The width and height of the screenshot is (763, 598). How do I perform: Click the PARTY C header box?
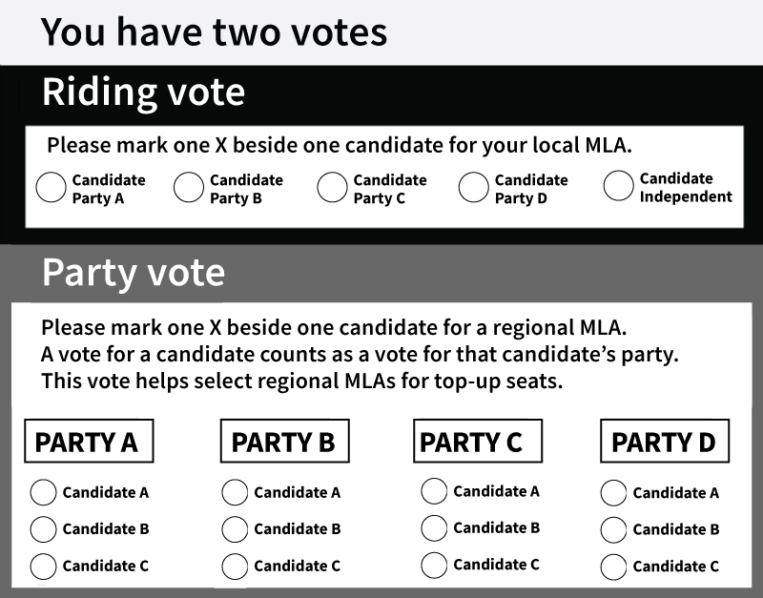click(x=478, y=441)
